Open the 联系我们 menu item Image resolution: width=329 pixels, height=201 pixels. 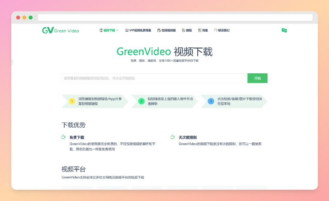tap(222, 30)
